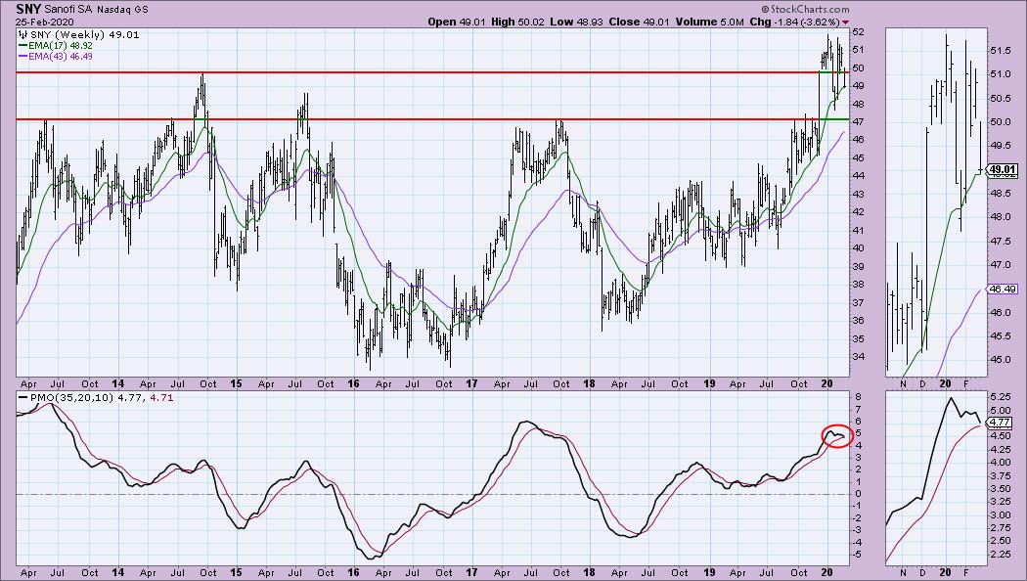This screenshot has width=1027, height=581.
Task: Select the upper red resistance line near 50
Action: click(432, 72)
